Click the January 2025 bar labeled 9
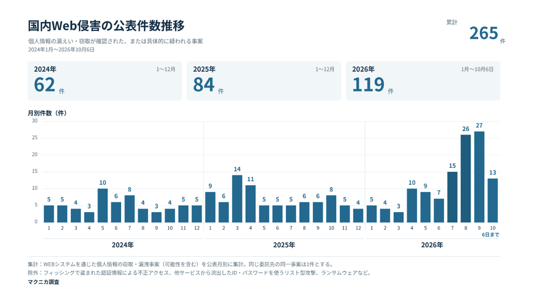The image size is (534, 300). (210, 207)
